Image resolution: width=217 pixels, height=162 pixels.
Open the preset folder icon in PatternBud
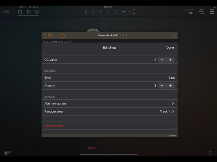pos(63,36)
